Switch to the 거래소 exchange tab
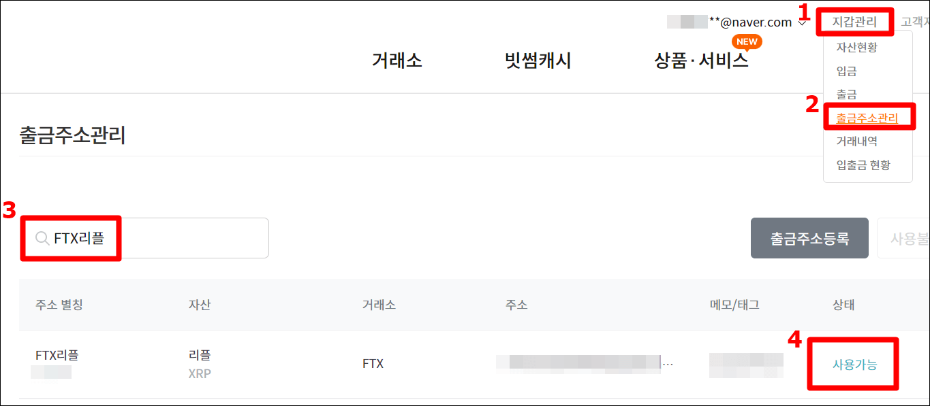This screenshot has width=930, height=406. (x=396, y=61)
